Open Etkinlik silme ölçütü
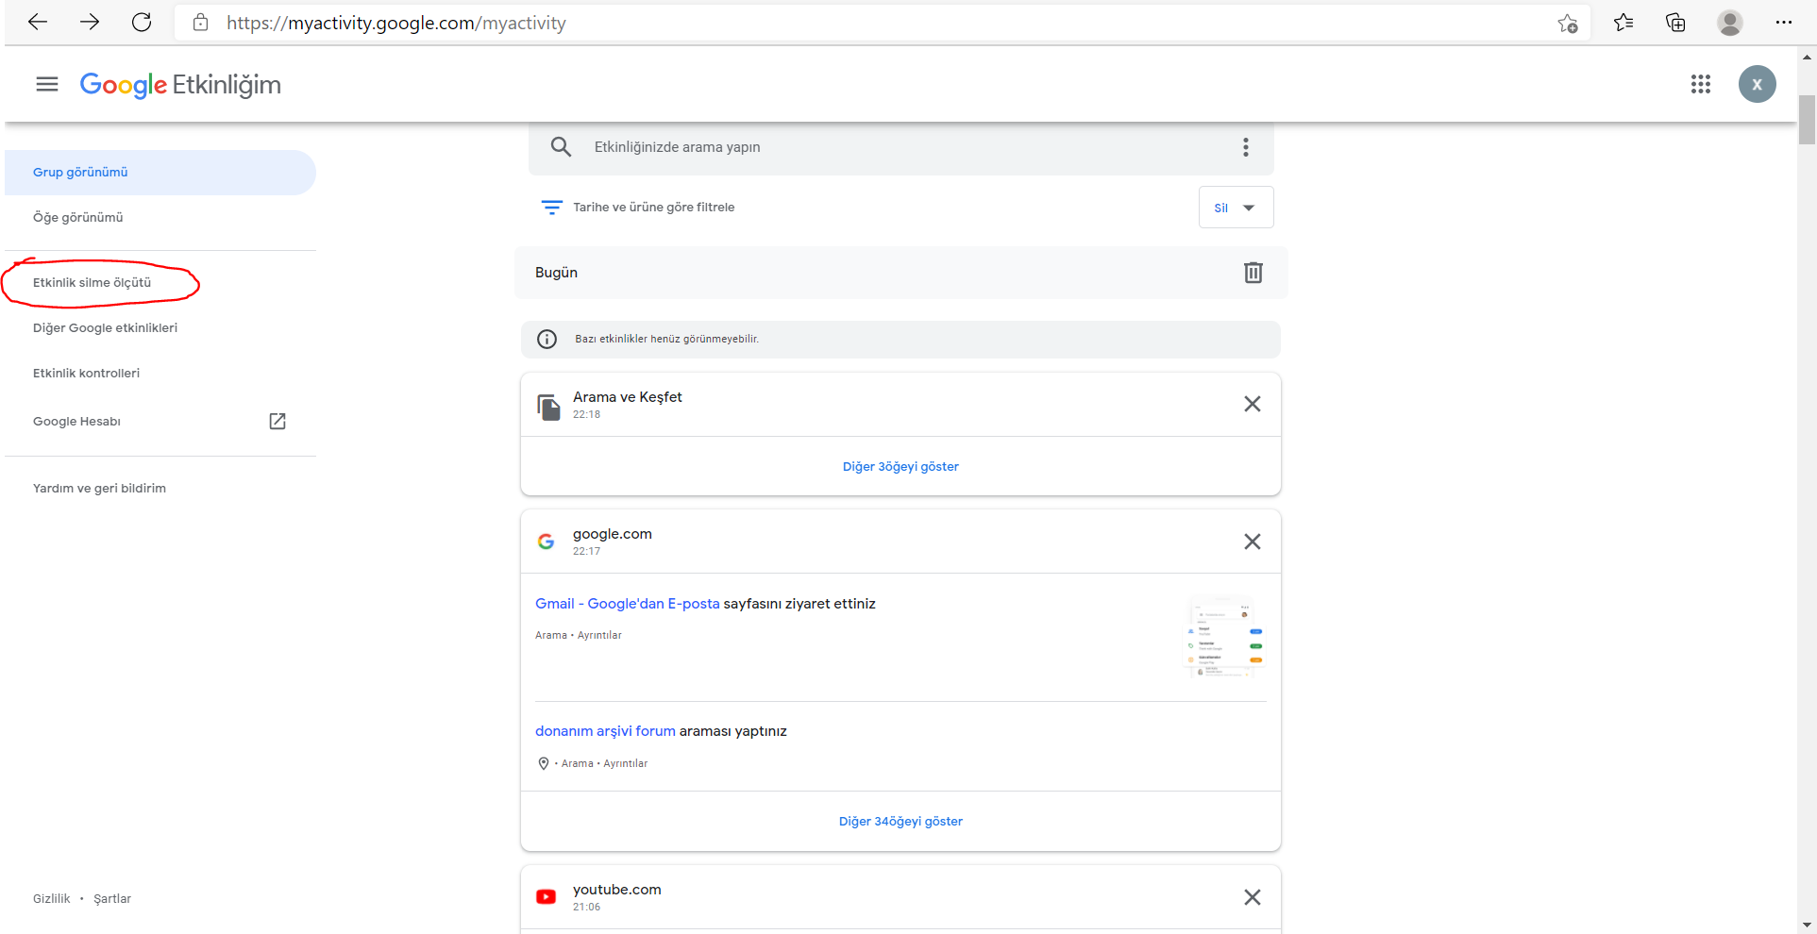The width and height of the screenshot is (1817, 934). (x=93, y=283)
